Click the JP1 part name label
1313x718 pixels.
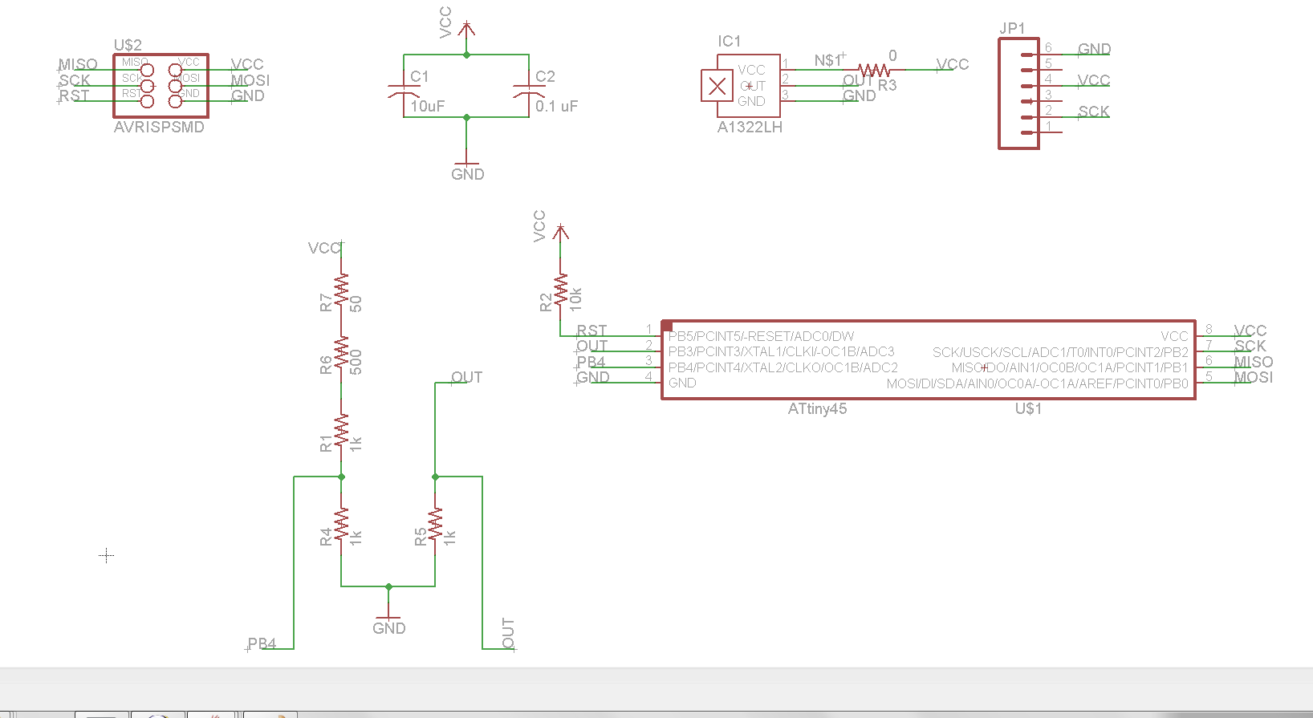(x=1012, y=28)
